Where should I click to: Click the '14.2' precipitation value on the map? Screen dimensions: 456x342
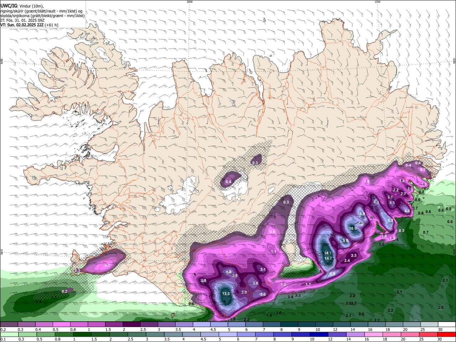328,258
